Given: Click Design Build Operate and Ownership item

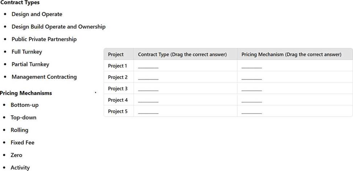Looking at the screenshot, I should (x=58, y=27).
